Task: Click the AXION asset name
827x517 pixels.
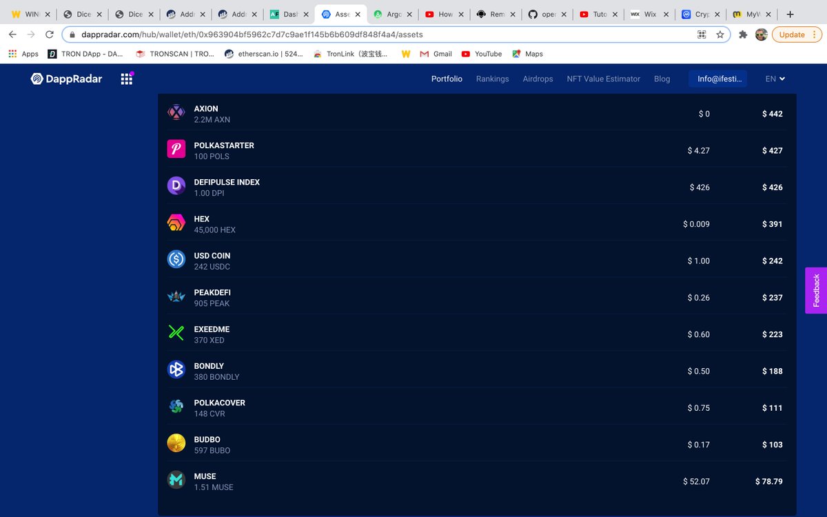Action: click(x=206, y=108)
